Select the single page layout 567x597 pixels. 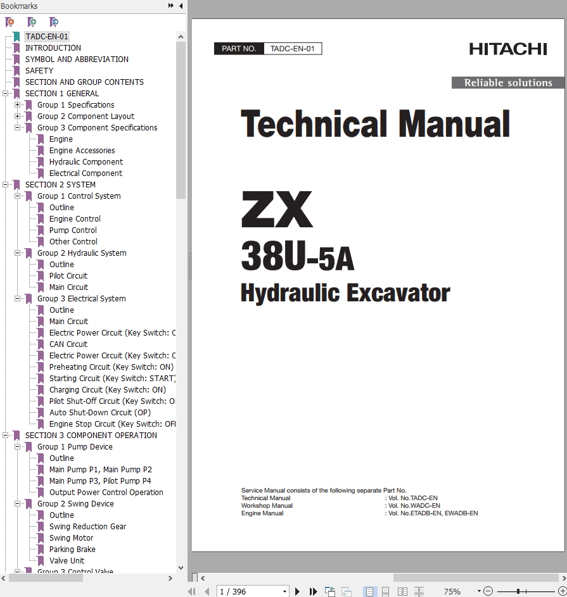click(369, 591)
